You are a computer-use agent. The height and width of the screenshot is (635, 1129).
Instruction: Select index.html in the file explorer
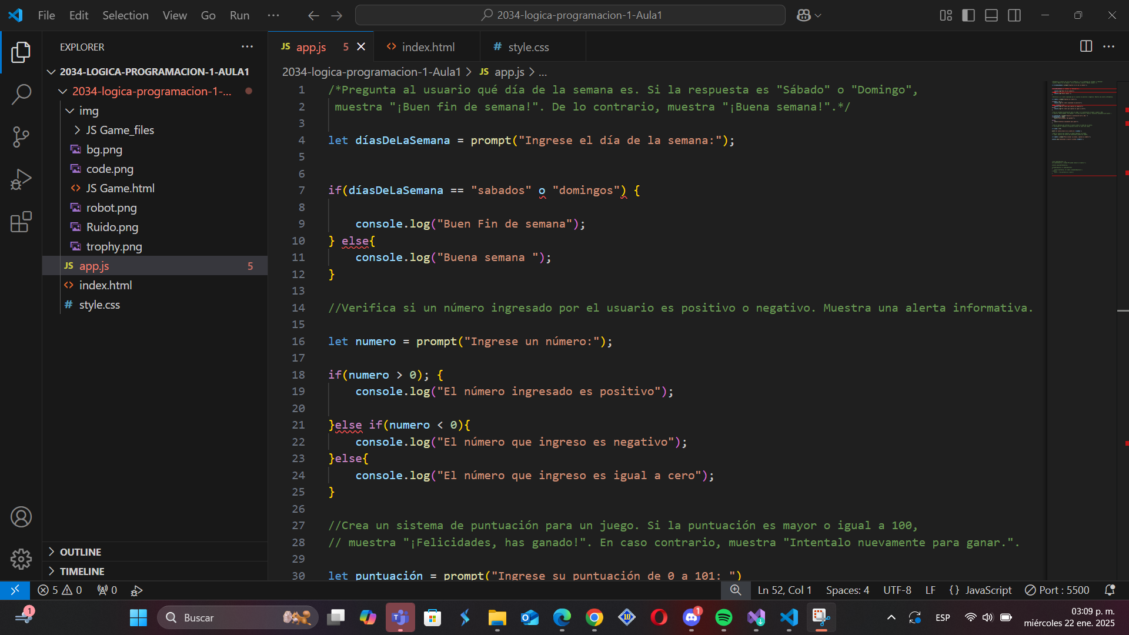tap(155, 285)
